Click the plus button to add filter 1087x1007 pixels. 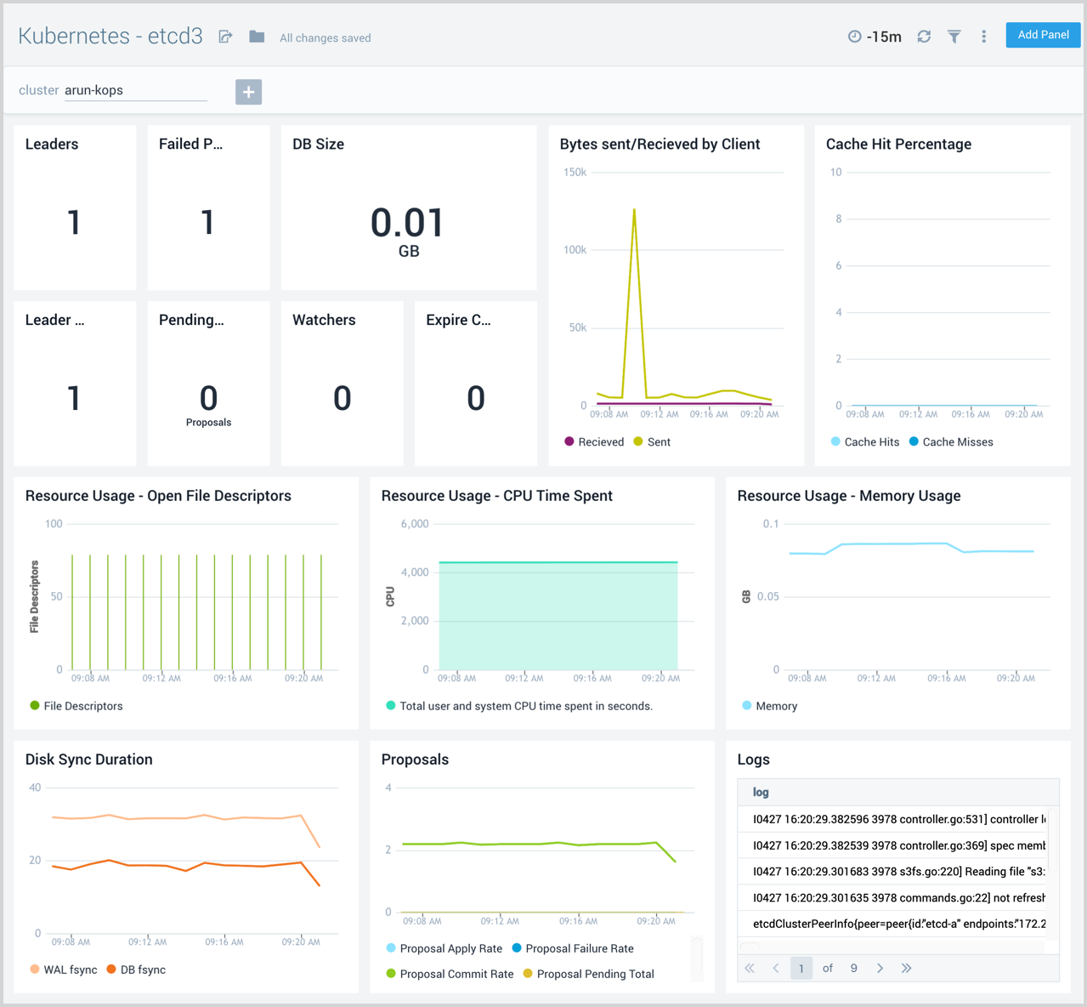pyautogui.click(x=248, y=92)
